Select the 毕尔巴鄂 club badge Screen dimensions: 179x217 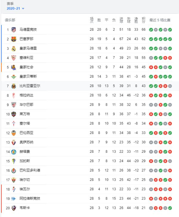click(x=14, y=105)
